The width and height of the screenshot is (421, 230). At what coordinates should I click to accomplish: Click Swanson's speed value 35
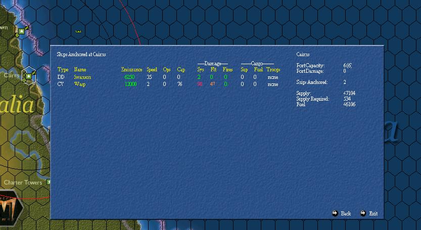[x=149, y=77]
